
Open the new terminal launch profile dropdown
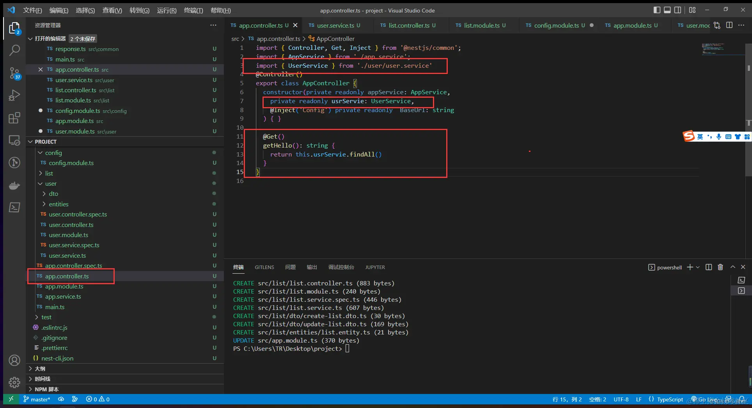698,267
